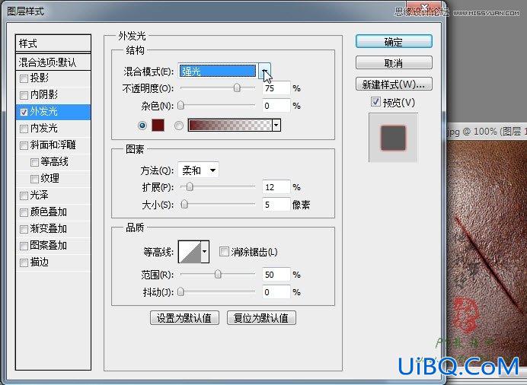This screenshot has height=385, width=527.
Task: Click the 扩展 slider handle
Action: tap(190, 186)
